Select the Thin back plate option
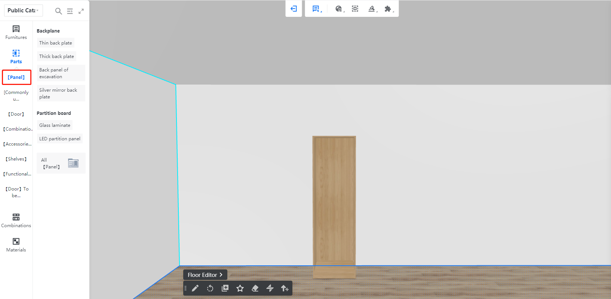 pos(55,43)
